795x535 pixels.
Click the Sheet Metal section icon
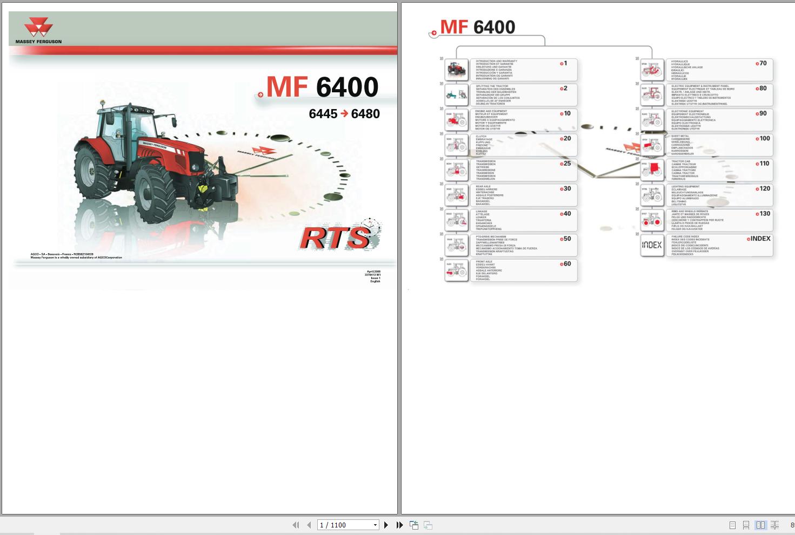coord(652,145)
